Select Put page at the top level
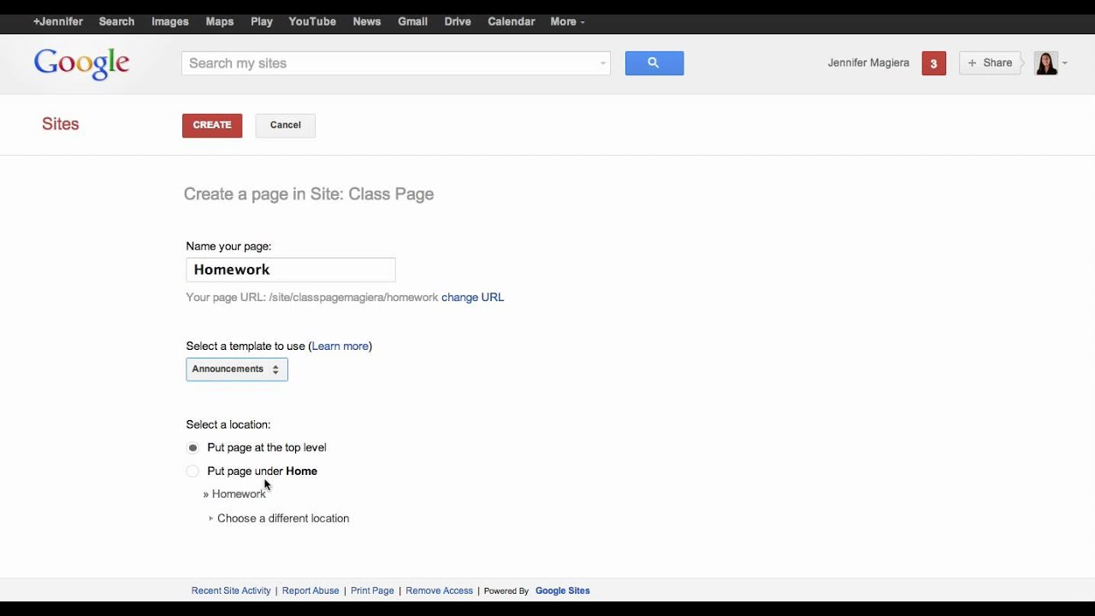 pos(192,447)
